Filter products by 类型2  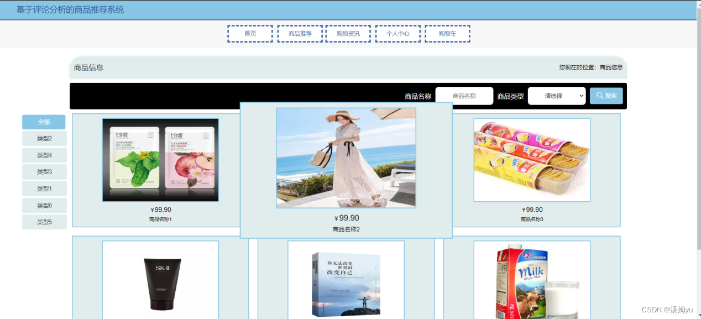44,139
